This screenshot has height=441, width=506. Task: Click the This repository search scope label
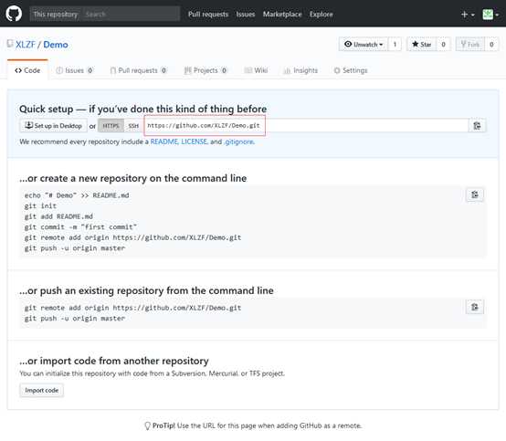pos(56,15)
